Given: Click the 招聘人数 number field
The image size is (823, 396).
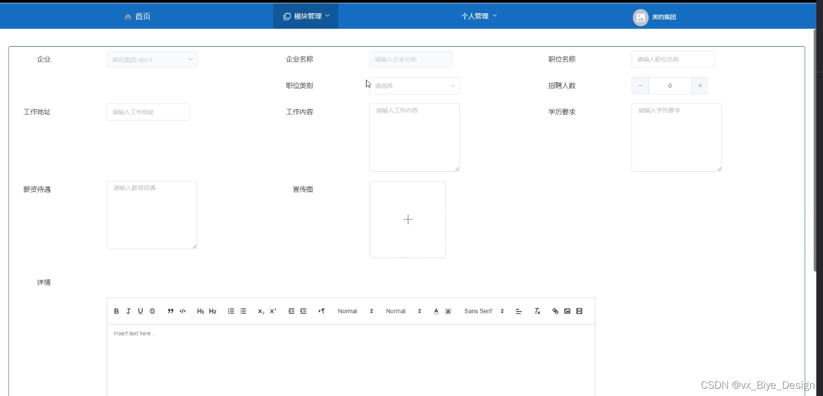Looking at the screenshot, I should pos(670,86).
